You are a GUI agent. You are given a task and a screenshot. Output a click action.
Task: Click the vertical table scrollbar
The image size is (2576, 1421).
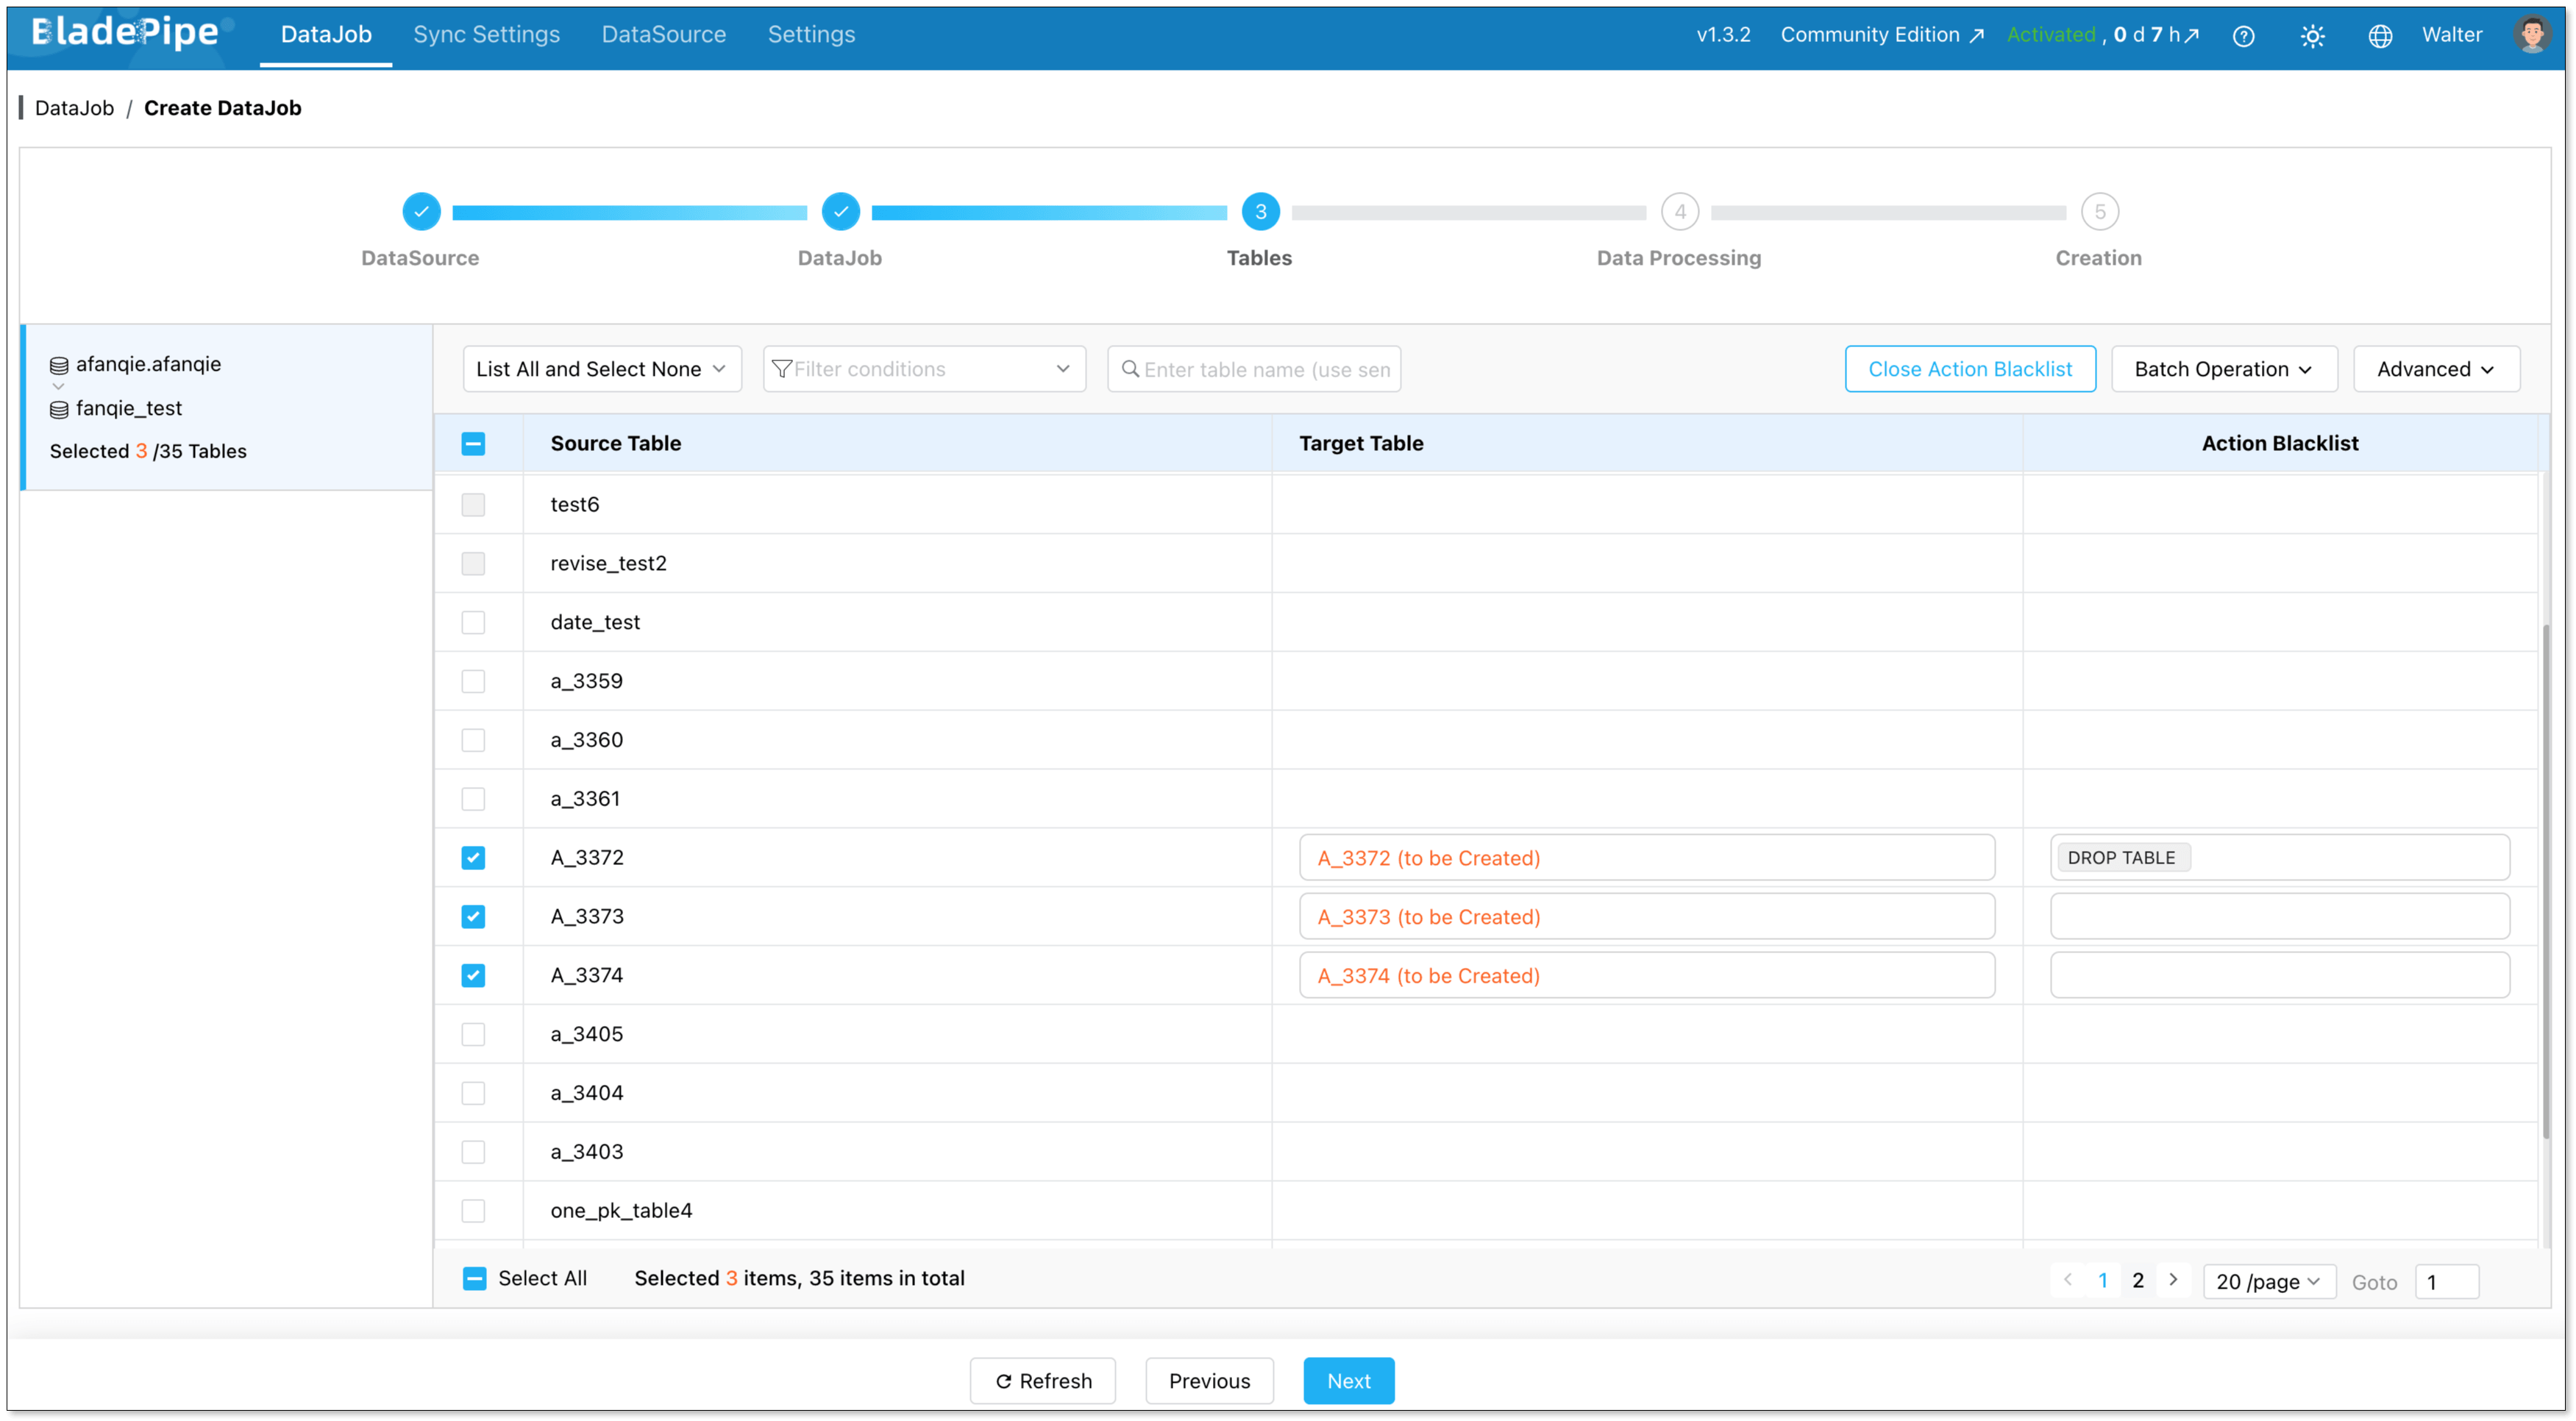pyautogui.click(x=2546, y=880)
